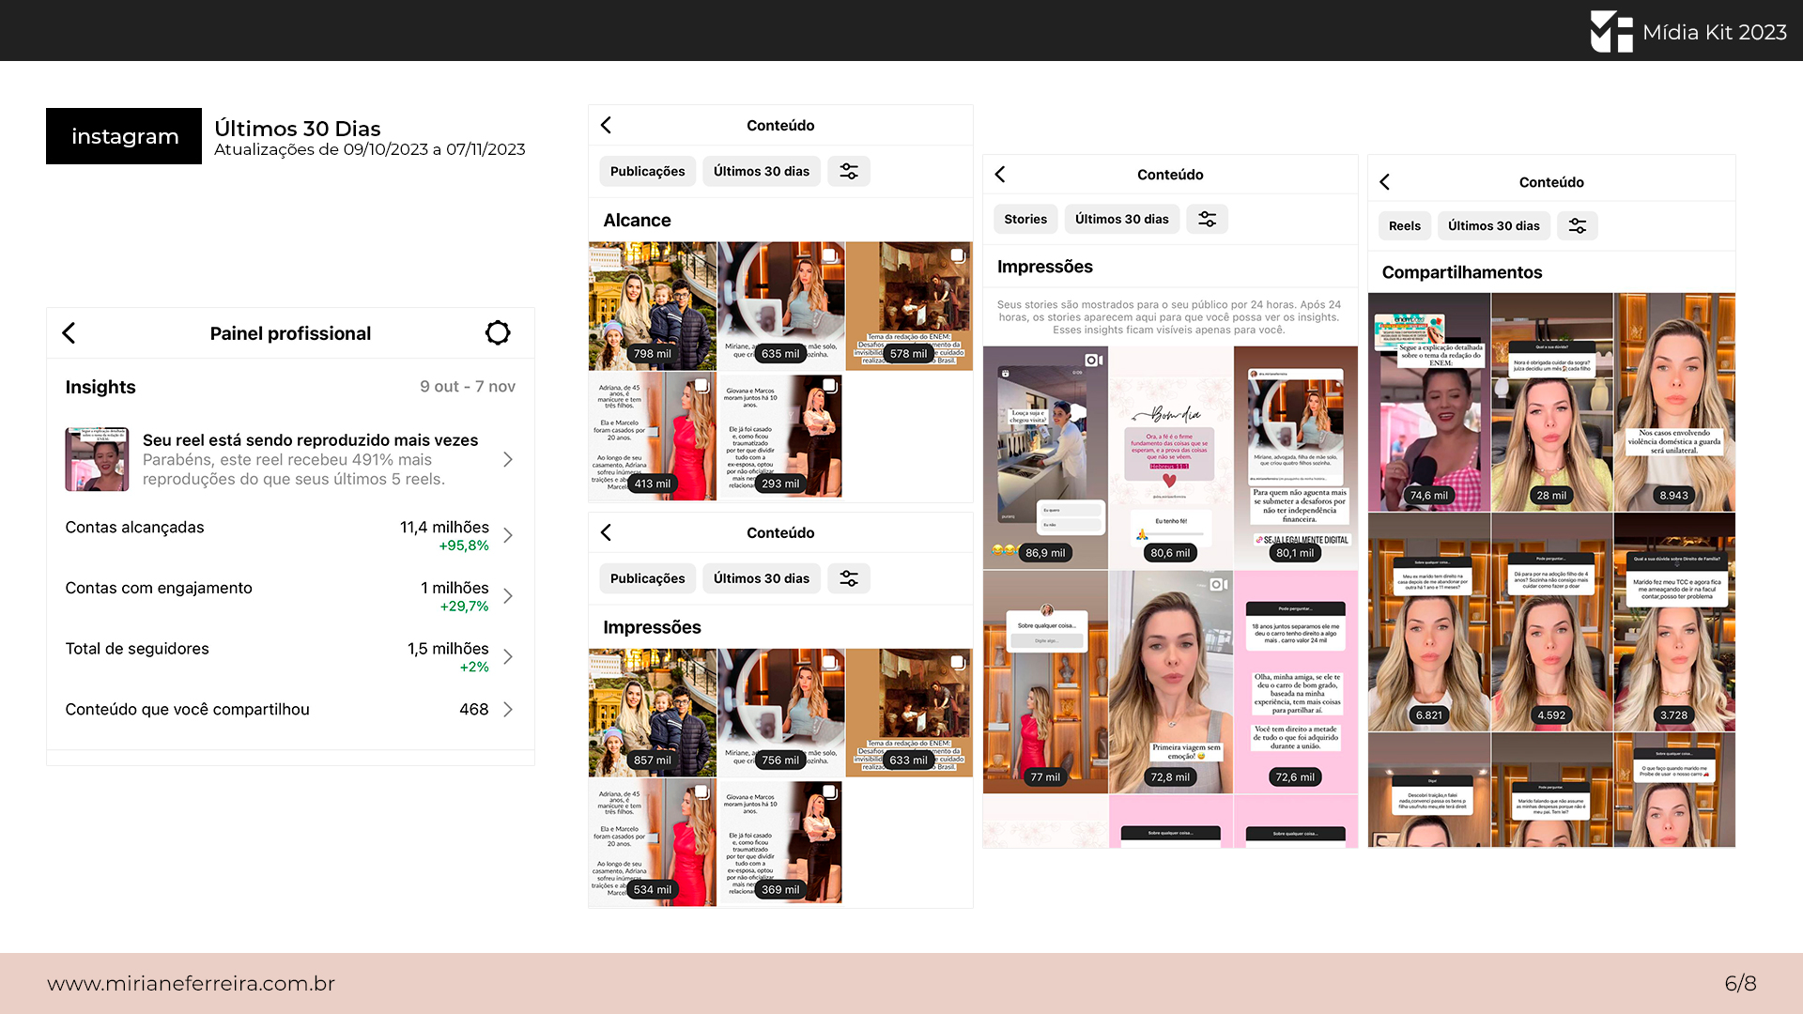This screenshot has height=1014, width=1803.
Task: Open Alcance post with 293 mil
Action: pyautogui.click(x=781, y=436)
